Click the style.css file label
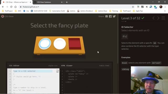 click(x=53, y=66)
